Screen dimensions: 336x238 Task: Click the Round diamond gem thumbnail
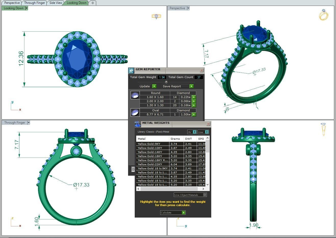click(135, 95)
